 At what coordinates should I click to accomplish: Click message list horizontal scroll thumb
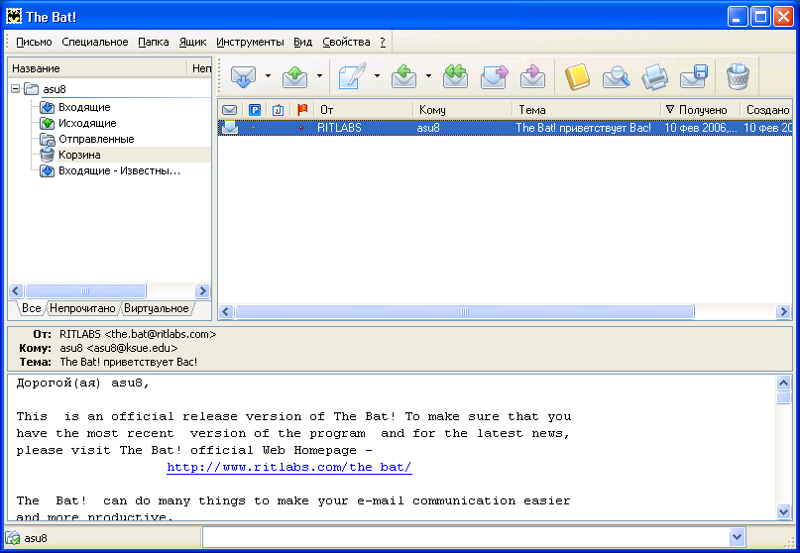coord(464,312)
